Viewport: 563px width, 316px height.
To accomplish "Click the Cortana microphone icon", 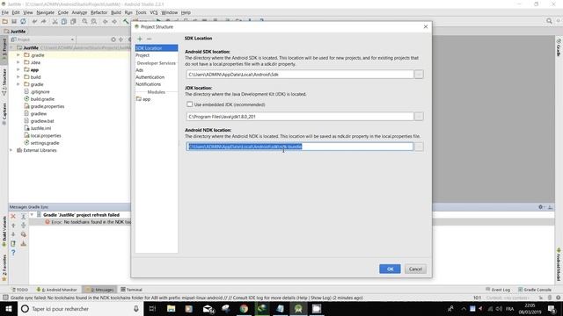I will click(136, 308).
